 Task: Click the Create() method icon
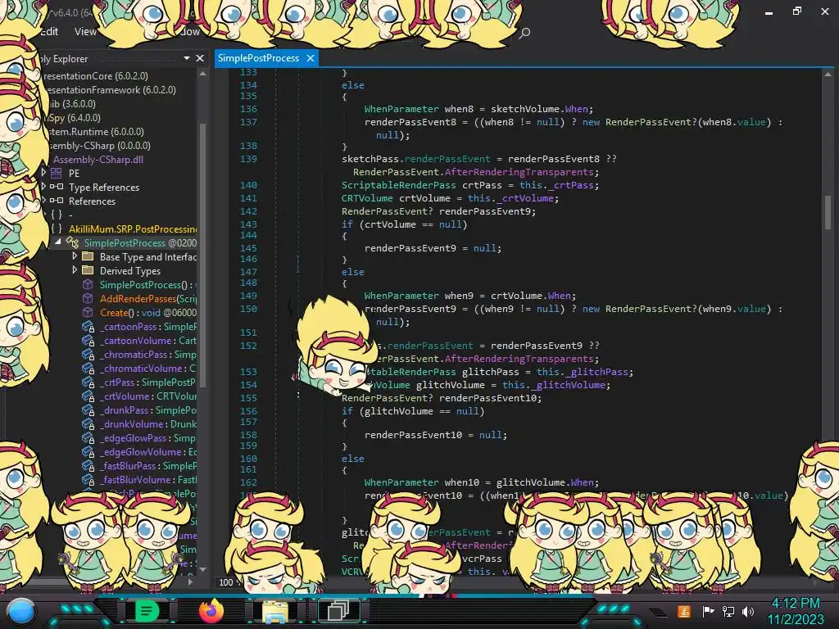pyautogui.click(x=88, y=312)
